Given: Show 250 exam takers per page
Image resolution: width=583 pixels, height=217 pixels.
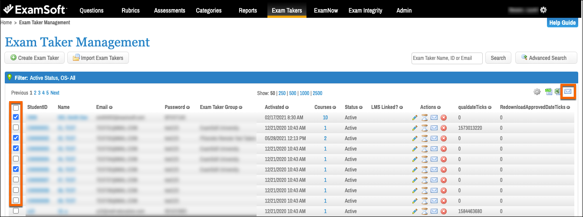Looking at the screenshot, I should 282,93.
